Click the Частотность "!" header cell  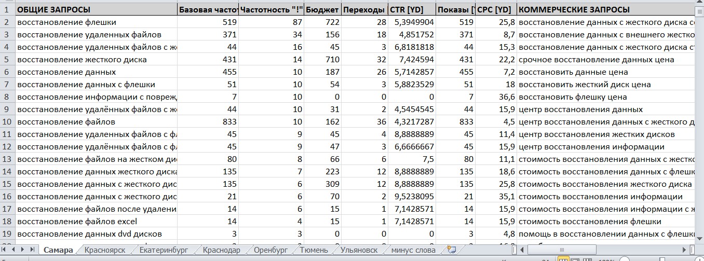[272, 9]
